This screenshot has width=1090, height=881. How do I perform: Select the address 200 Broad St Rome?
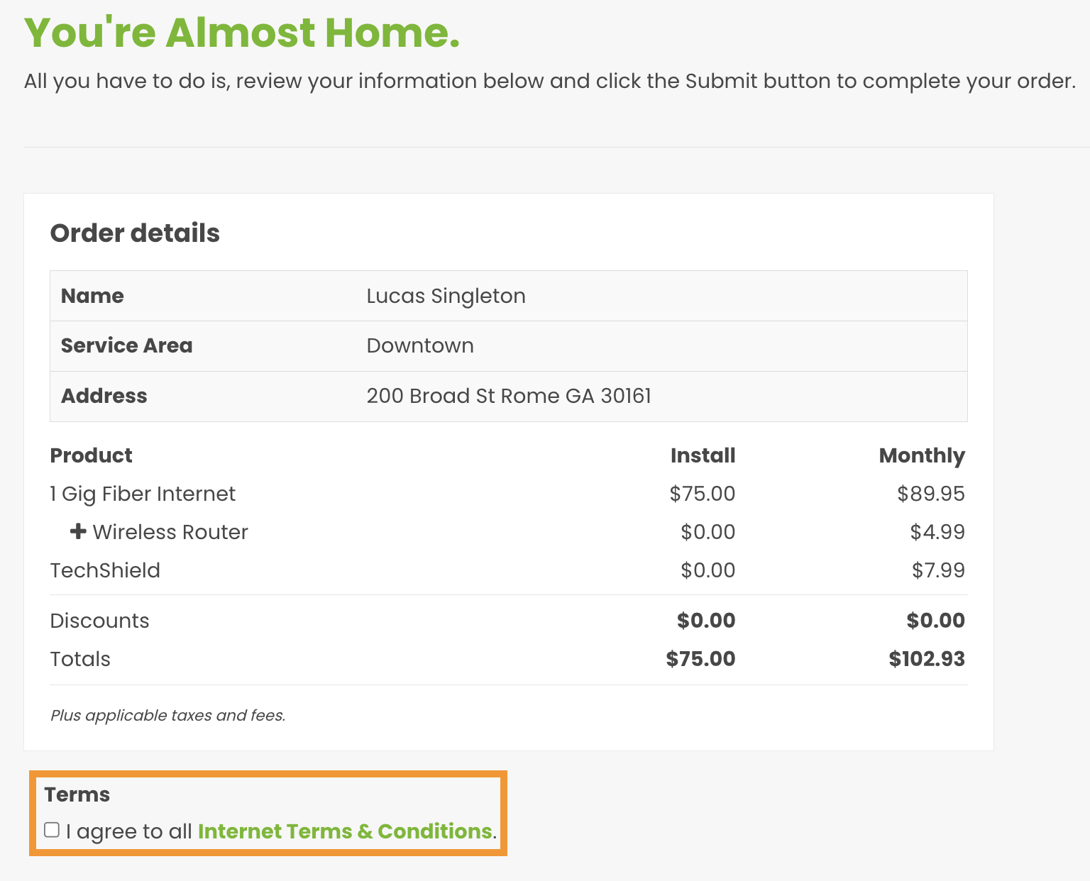[508, 396]
